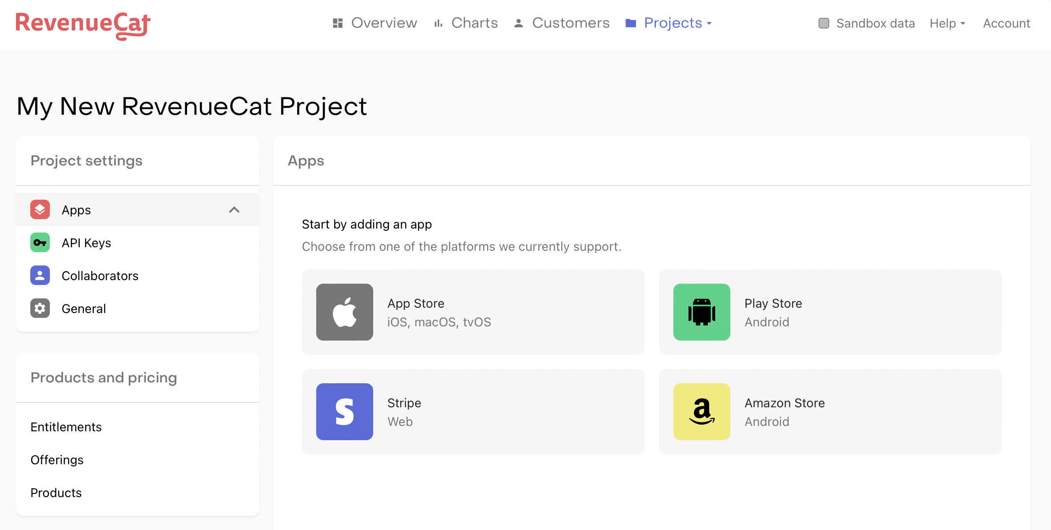Open the Account link
Image resolution: width=1051 pixels, height=530 pixels.
[x=1006, y=23]
